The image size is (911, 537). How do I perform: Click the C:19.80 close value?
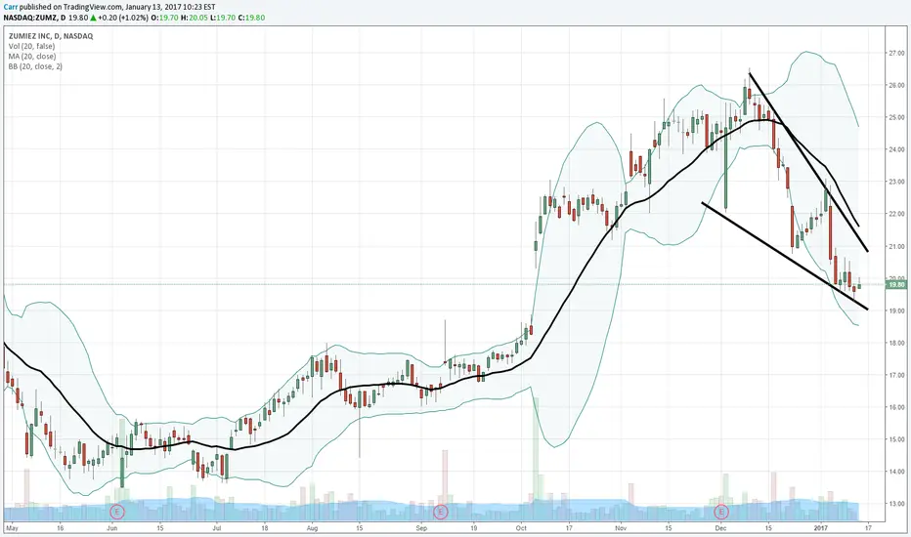point(250,18)
